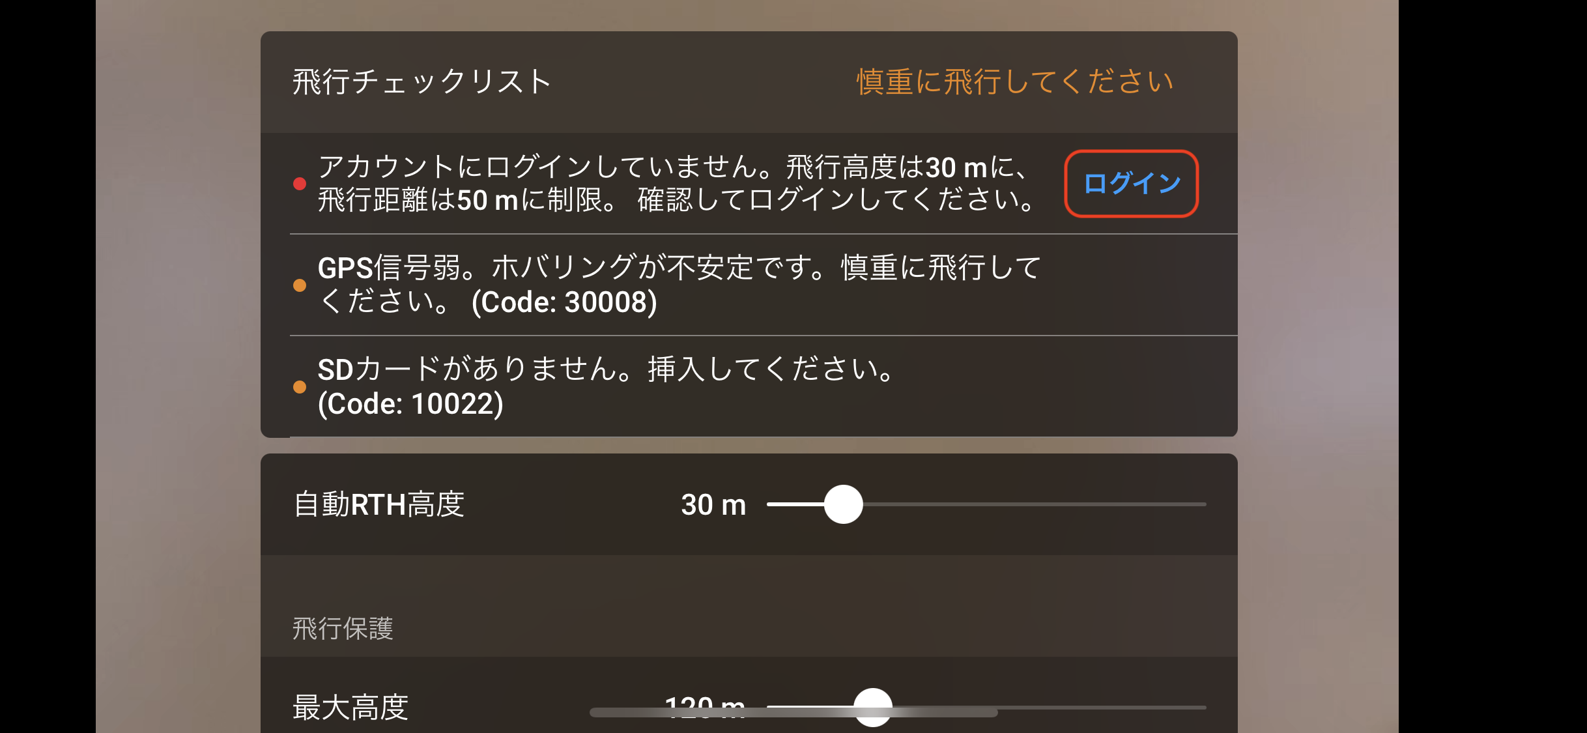Select the account not logged in warning row
The width and height of the screenshot is (1587, 733).
(x=749, y=184)
